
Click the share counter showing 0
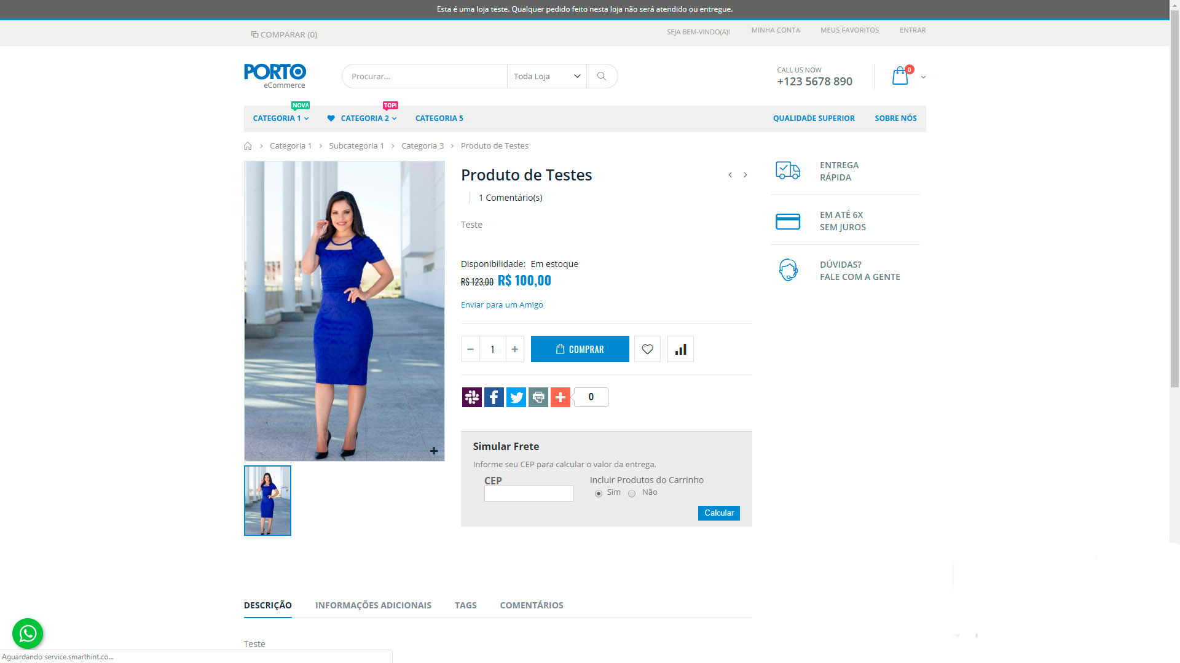591,397
